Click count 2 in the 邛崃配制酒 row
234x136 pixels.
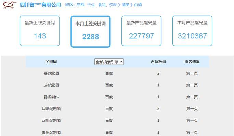tap(158, 109)
